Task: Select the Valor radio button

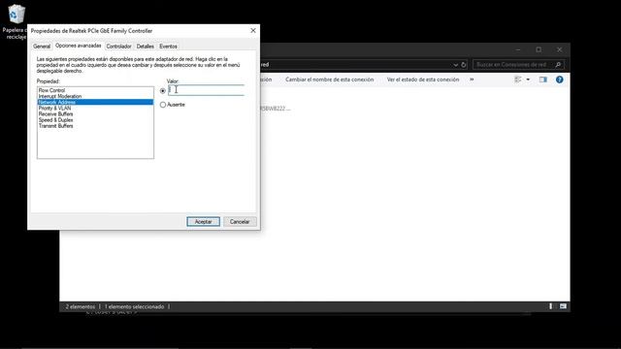Action: pos(163,91)
